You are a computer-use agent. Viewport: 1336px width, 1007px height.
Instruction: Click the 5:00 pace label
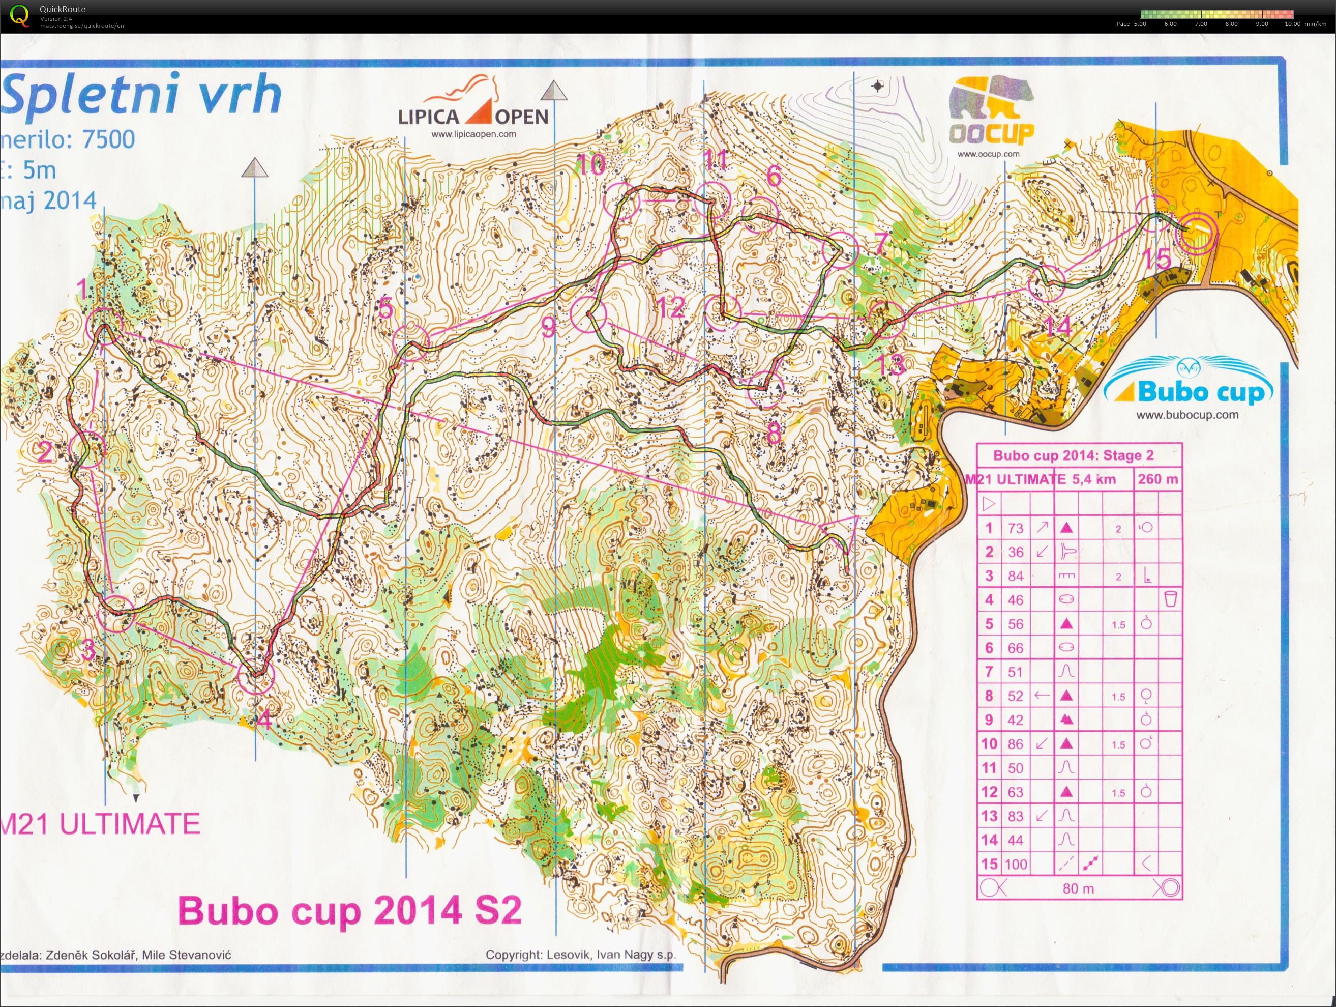point(1140,24)
